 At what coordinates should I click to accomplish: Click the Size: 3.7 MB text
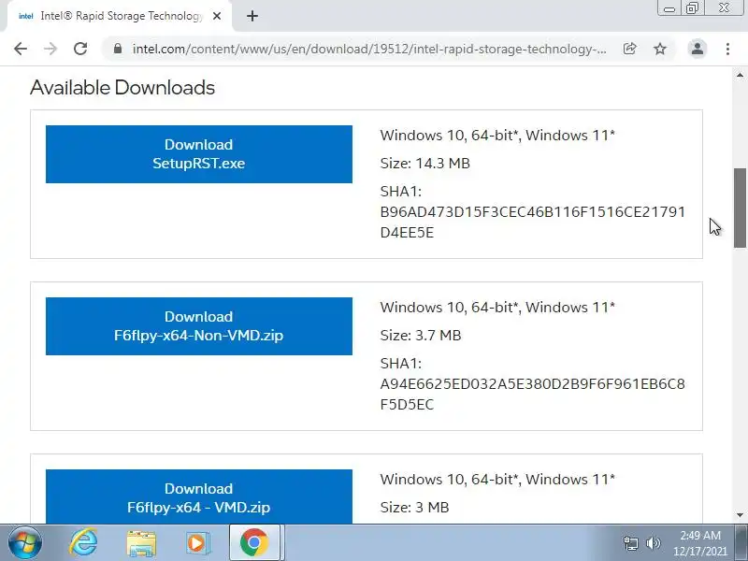pos(421,336)
